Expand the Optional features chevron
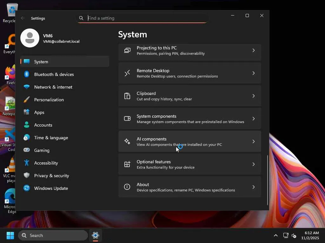This screenshot has height=243, width=325. tap(254, 164)
